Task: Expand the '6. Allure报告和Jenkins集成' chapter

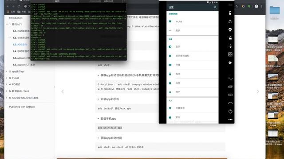Action: click(7, 98)
